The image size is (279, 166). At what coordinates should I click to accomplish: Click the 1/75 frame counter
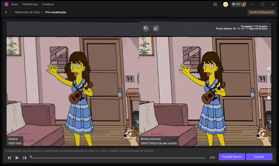coord(212,158)
